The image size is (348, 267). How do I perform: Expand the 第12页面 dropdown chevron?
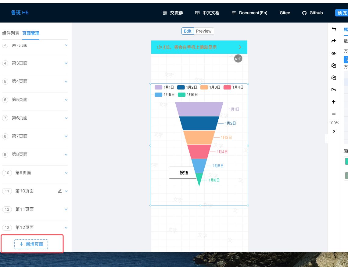point(66,227)
